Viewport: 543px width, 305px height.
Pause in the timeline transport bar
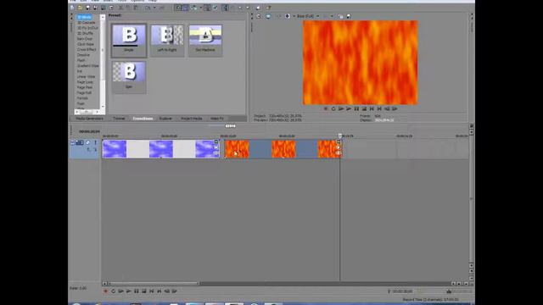click(x=136, y=291)
